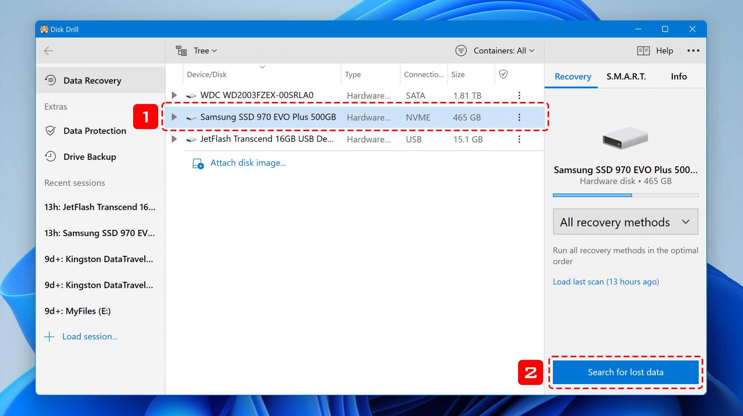Viewport: 743px width, 416px height.
Task: Select Samsung SSD 970 EVO Plus 500GB
Action: tap(268, 117)
